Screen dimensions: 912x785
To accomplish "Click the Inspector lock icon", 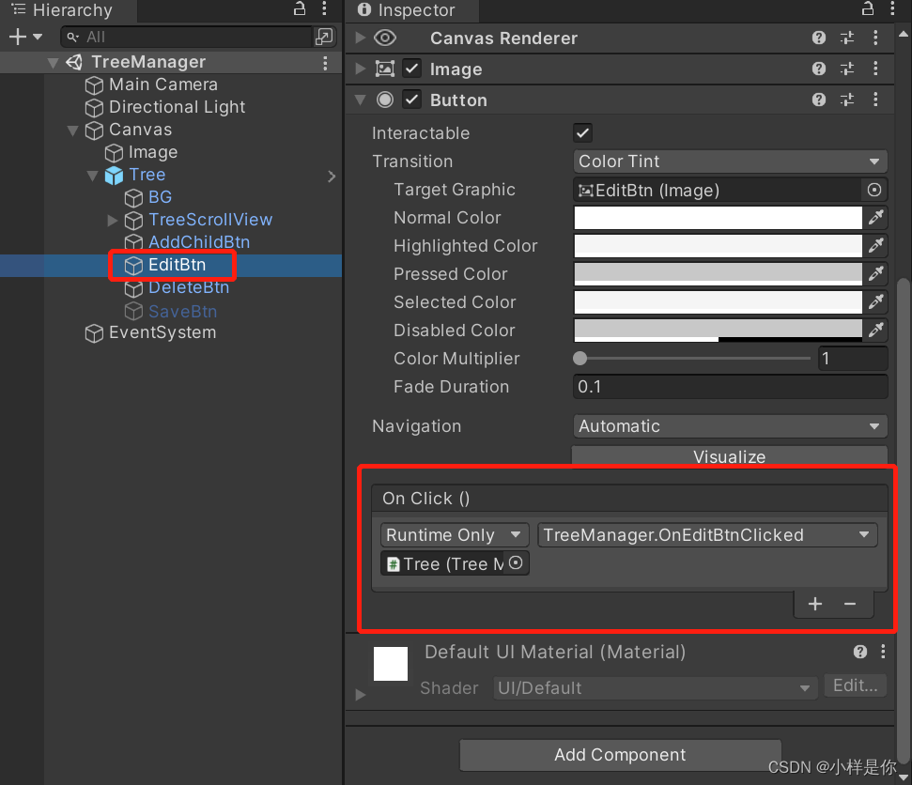I will pyautogui.click(x=866, y=9).
